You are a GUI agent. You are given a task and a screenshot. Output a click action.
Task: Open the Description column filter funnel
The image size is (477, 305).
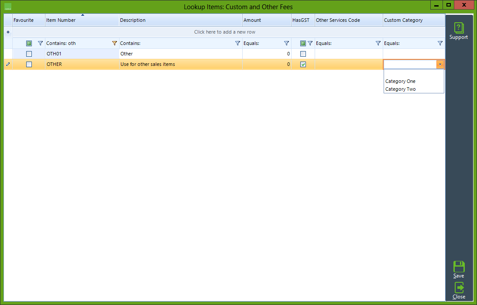coord(237,43)
